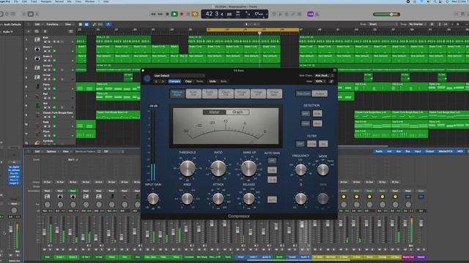The height and width of the screenshot is (263, 469).
Task: Toggle the metronome click icon
Action: click(x=317, y=14)
